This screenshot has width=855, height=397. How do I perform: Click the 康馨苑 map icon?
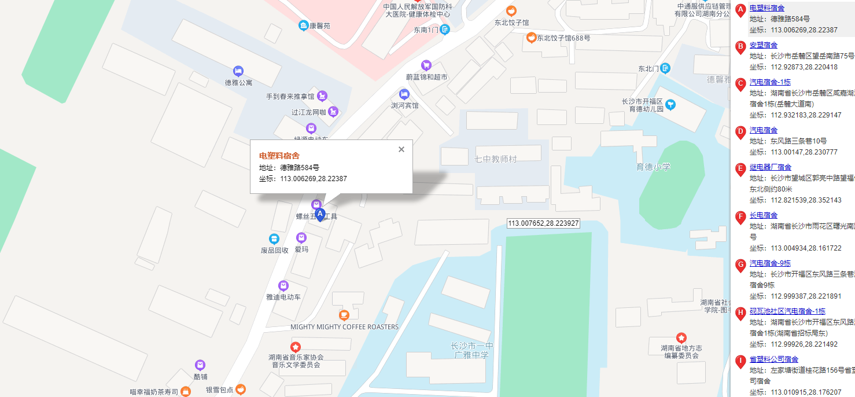point(303,25)
